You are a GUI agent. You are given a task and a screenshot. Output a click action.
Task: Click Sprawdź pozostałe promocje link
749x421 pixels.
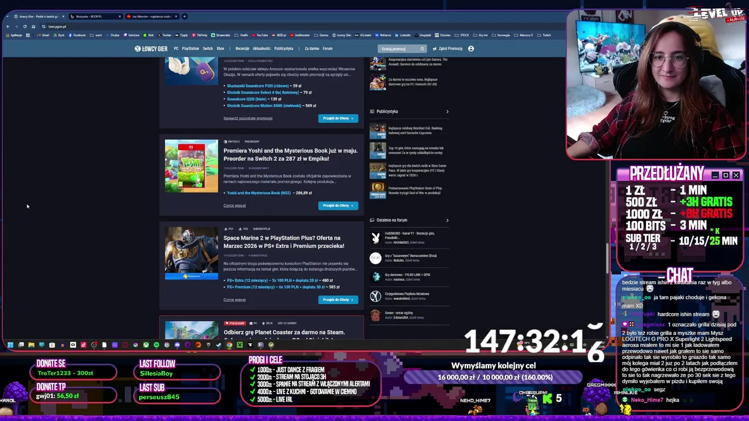[248, 118]
